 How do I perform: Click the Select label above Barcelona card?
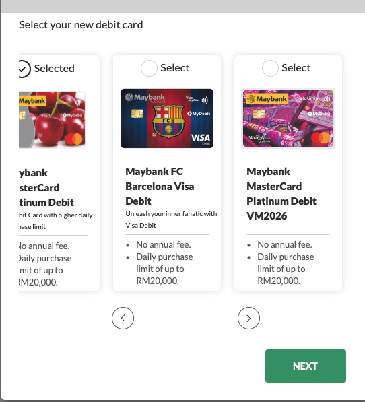[175, 68]
